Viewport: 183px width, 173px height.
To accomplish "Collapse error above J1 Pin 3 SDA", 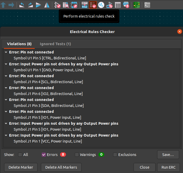I will click(6, 100).
